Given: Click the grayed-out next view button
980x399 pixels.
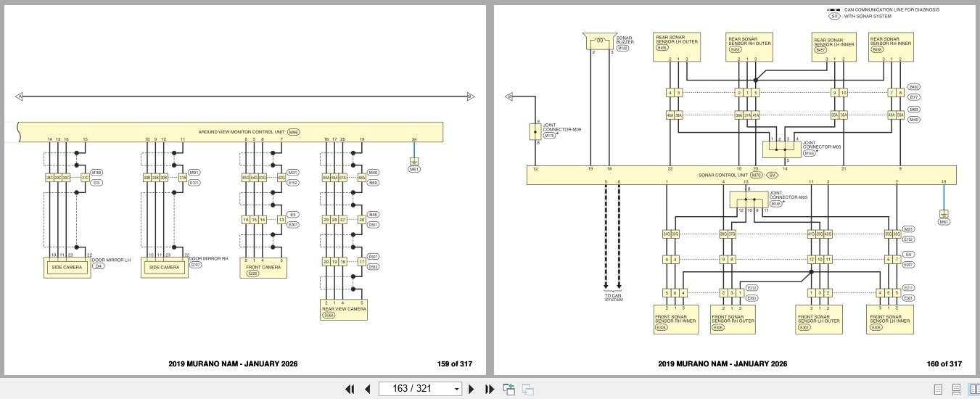Looking at the screenshot, I should click(528, 389).
